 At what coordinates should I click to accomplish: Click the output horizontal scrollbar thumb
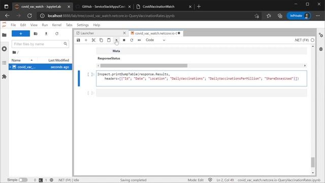click(144, 66)
